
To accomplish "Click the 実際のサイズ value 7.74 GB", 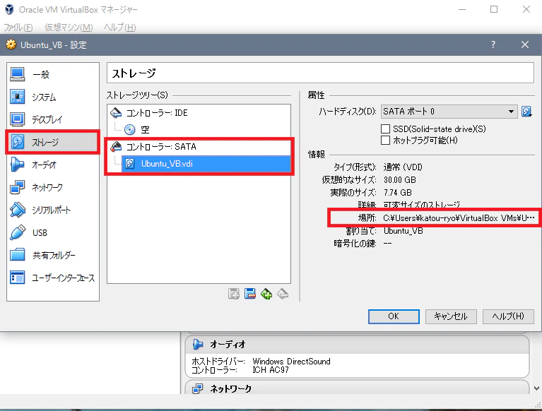I will pyautogui.click(x=398, y=192).
